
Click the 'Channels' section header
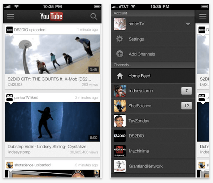point(153,65)
